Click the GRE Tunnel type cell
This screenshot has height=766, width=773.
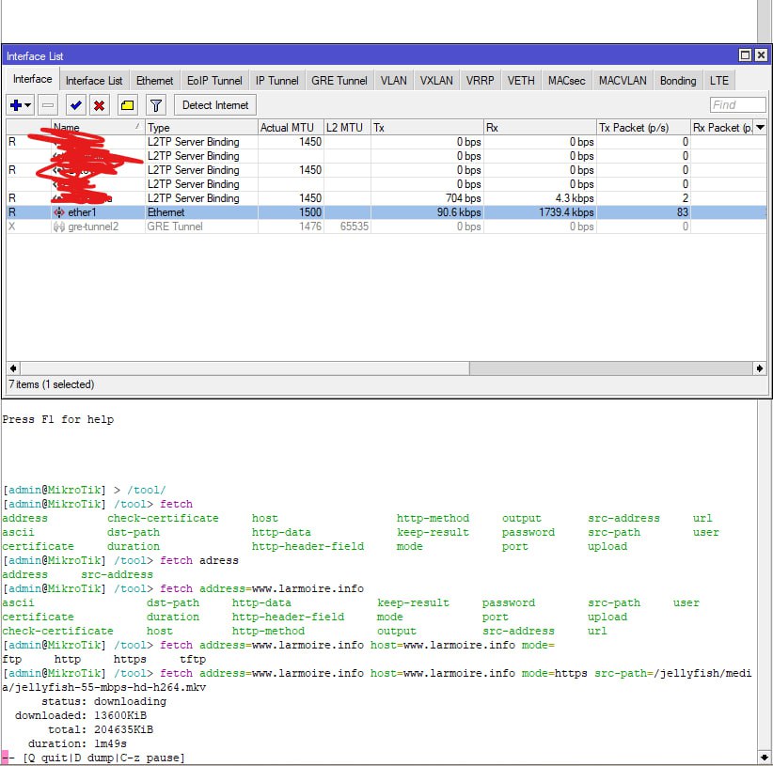[175, 227]
